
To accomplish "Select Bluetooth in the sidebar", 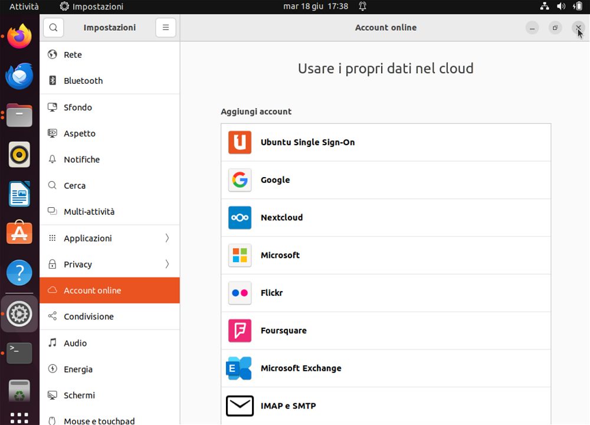I will coord(110,80).
